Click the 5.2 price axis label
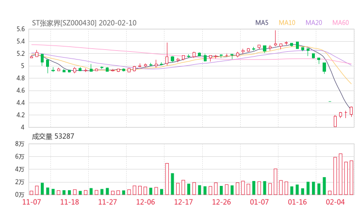 point(20,54)
